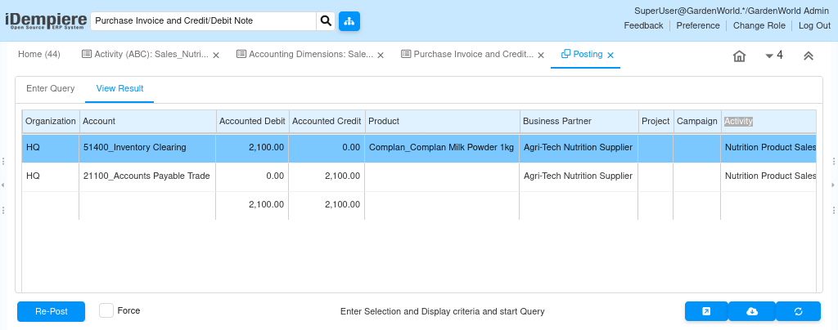Click the cloud download export button
The height and width of the screenshot is (330, 838).
752,311
